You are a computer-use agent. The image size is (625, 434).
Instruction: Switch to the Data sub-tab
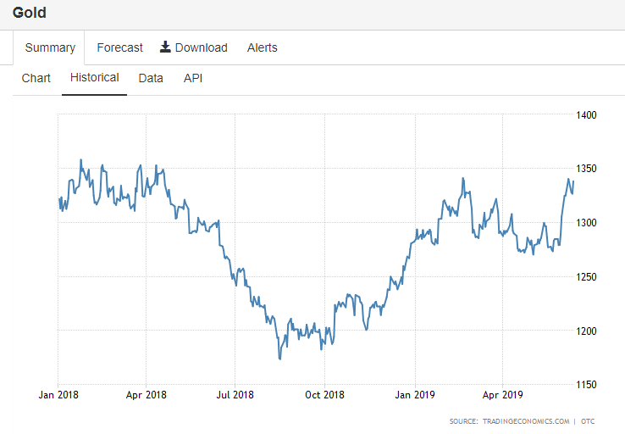pos(151,78)
